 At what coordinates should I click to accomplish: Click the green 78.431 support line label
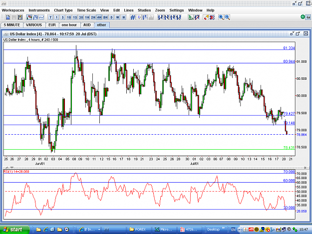coord(289,148)
